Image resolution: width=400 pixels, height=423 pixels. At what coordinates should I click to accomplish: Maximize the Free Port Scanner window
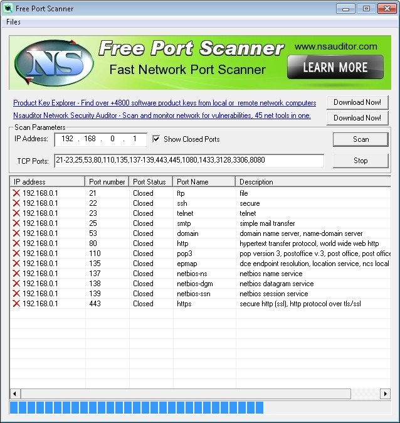coord(366,9)
